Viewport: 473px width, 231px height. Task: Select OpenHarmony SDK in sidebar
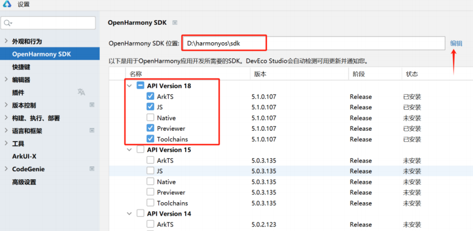click(x=50, y=54)
